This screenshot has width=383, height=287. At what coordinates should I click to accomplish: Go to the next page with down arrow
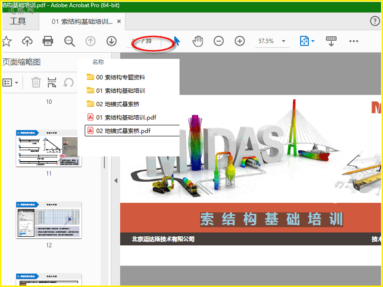coord(112,41)
